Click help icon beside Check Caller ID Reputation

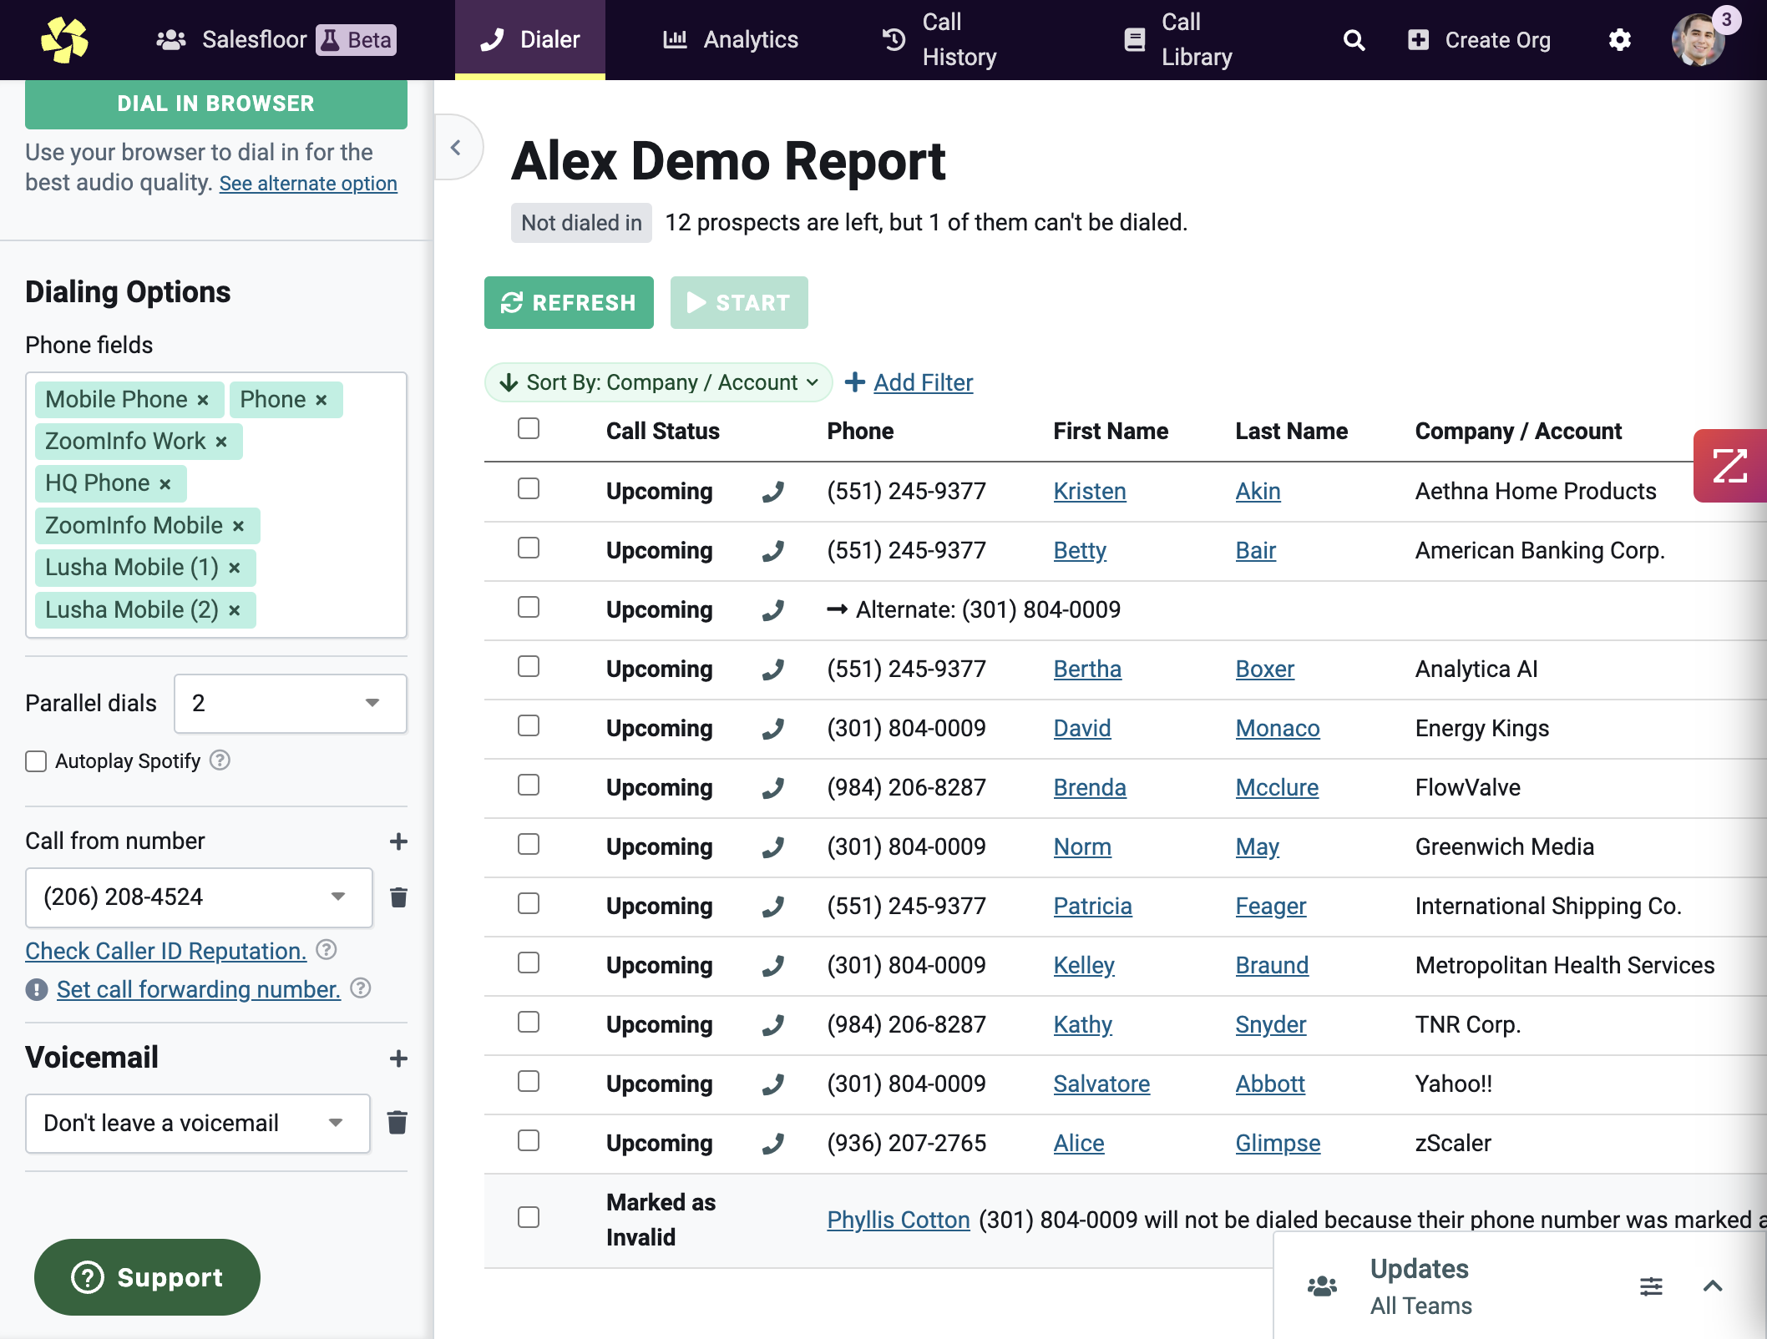coord(327,950)
